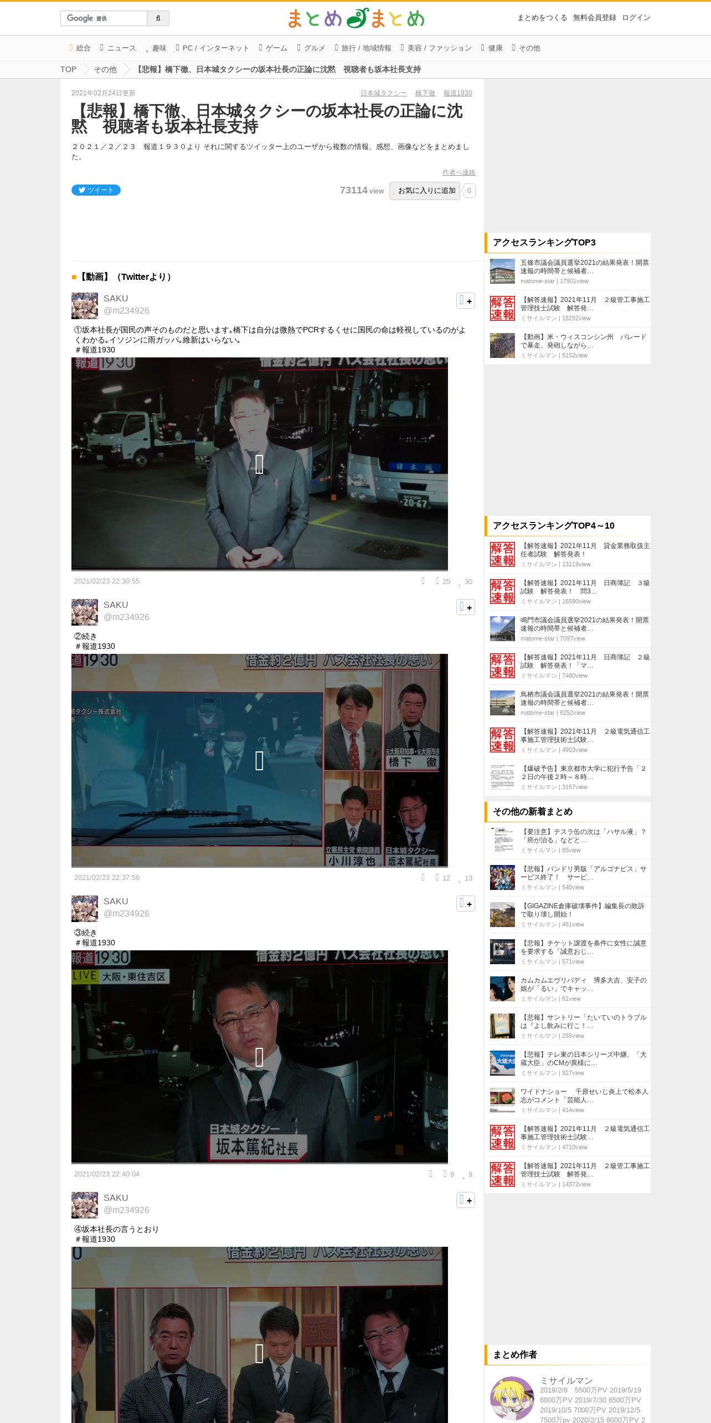This screenshot has width=711, height=1423.
Task: Select the ゲーム category menu
Action: click(x=273, y=48)
